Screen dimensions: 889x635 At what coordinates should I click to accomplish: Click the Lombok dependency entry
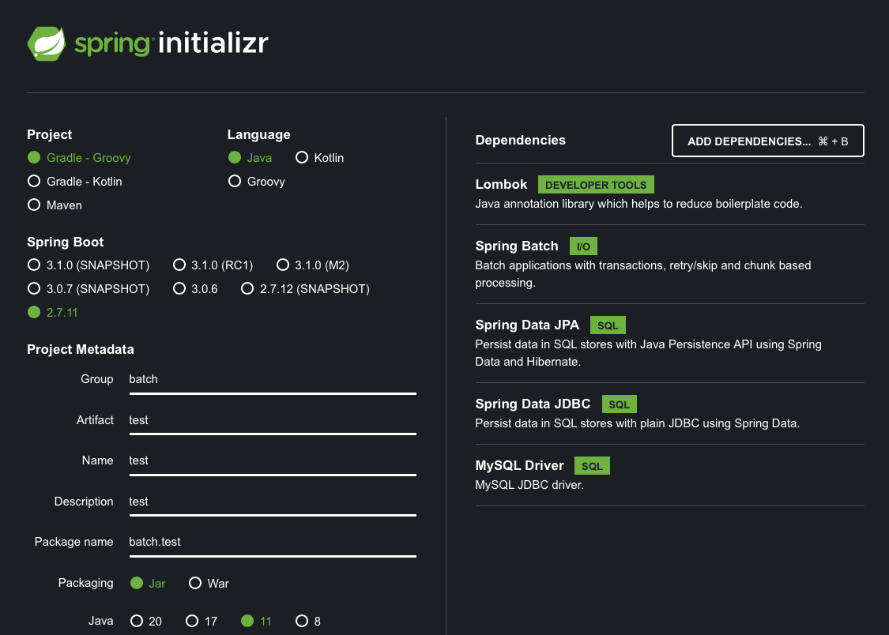click(669, 194)
